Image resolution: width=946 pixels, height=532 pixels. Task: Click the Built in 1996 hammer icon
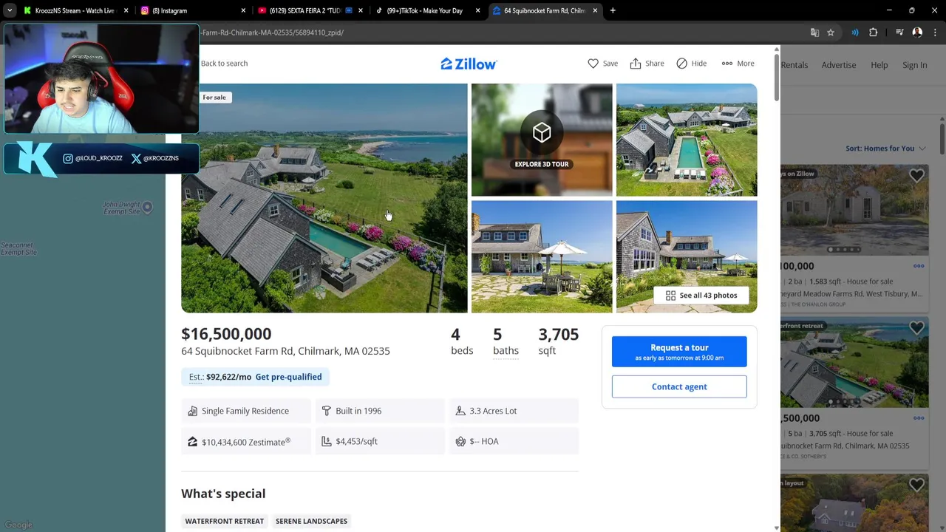(x=327, y=411)
